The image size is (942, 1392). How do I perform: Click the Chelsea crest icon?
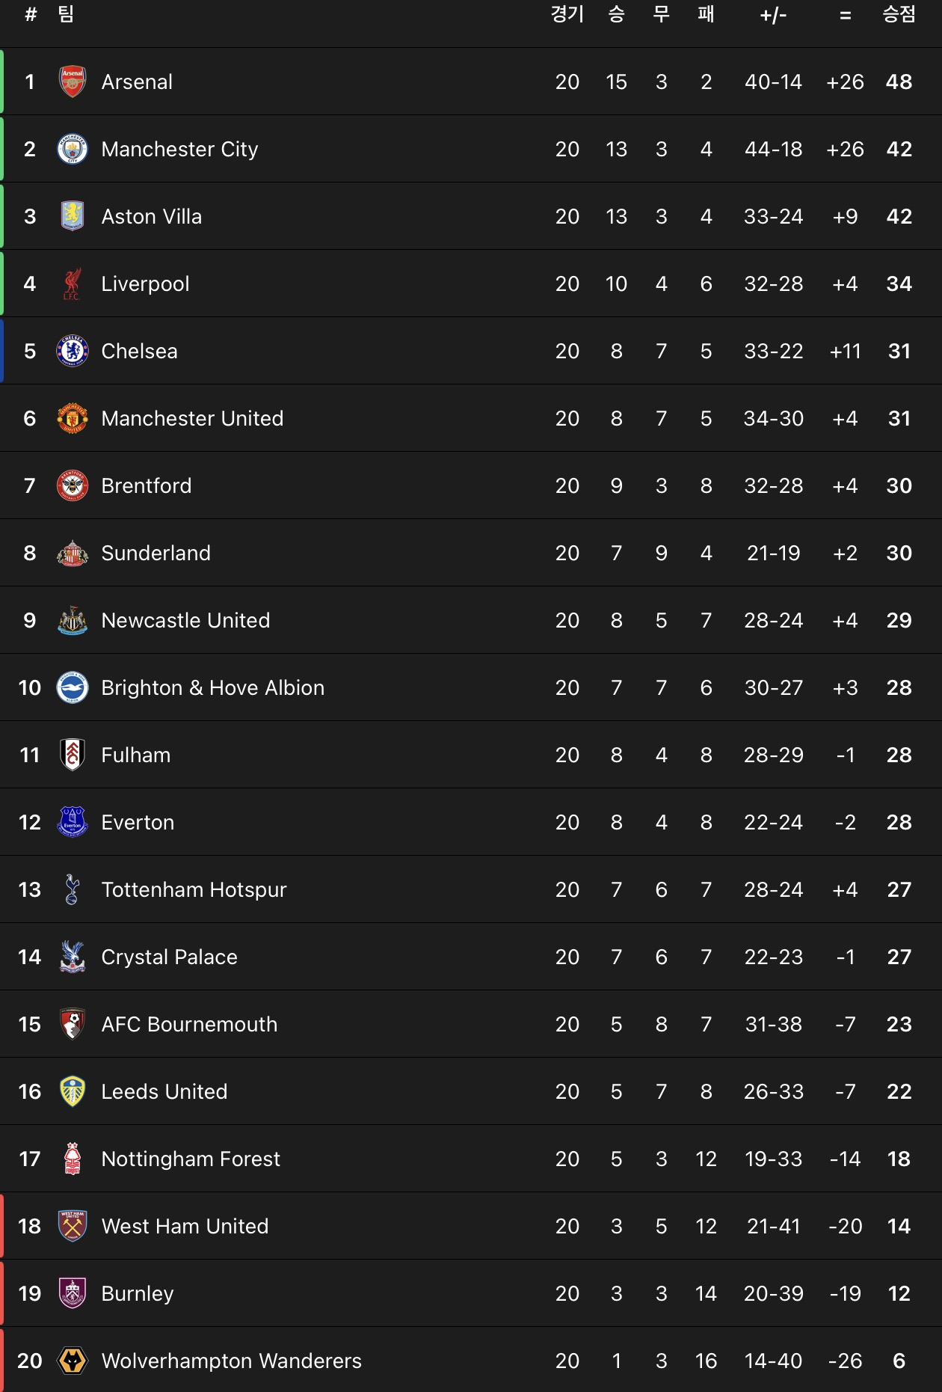tap(73, 351)
